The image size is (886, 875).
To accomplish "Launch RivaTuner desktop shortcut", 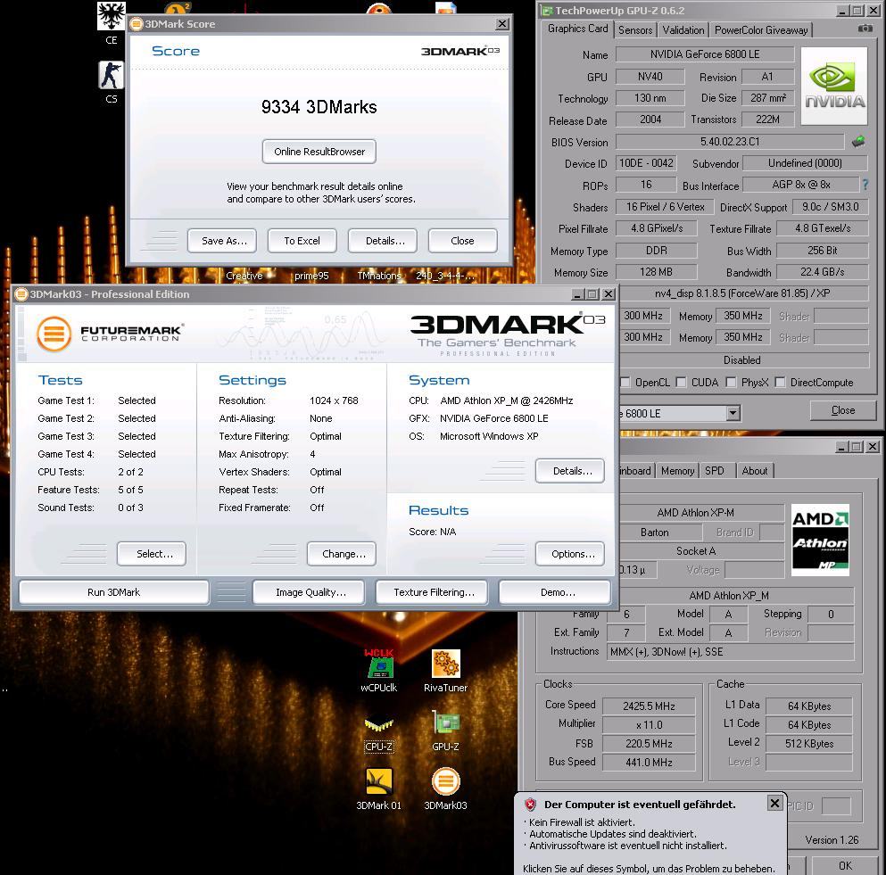I will pyautogui.click(x=446, y=671).
